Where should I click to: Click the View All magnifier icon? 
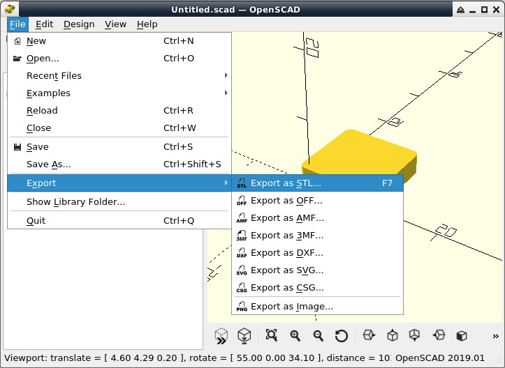point(272,335)
